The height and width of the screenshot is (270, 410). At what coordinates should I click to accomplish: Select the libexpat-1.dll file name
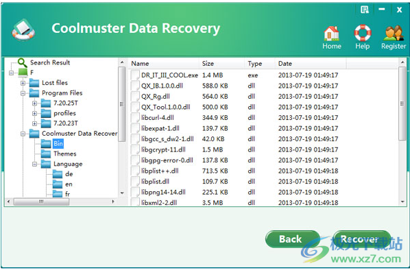point(160,128)
